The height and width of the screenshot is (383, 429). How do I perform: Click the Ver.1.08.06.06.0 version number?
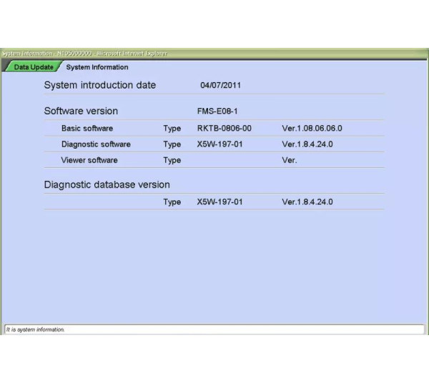[312, 129]
